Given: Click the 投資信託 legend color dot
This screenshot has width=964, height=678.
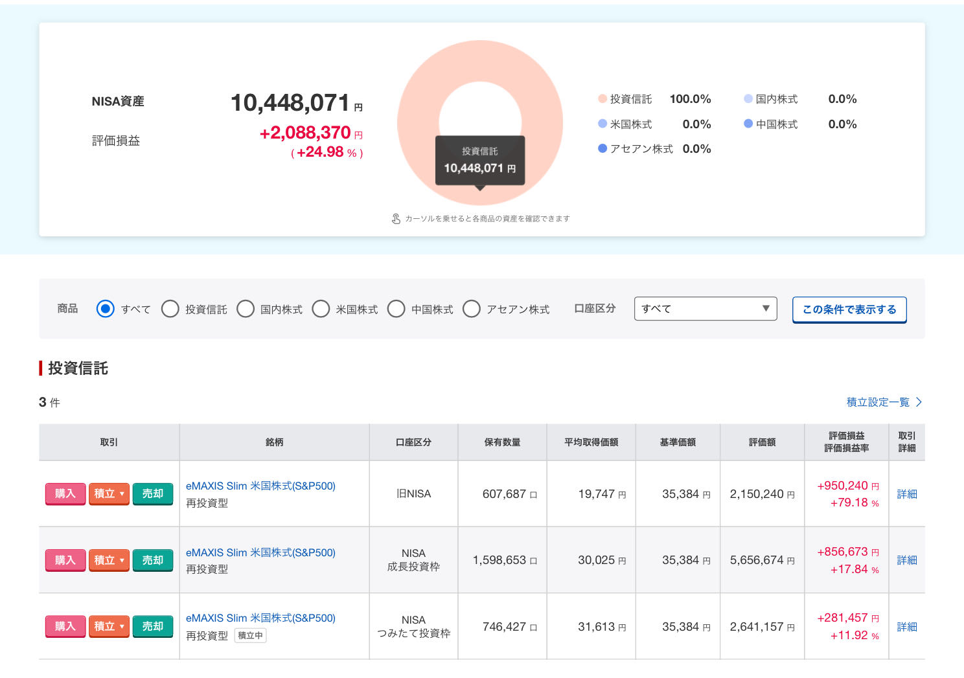Looking at the screenshot, I should pyautogui.click(x=602, y=99).
